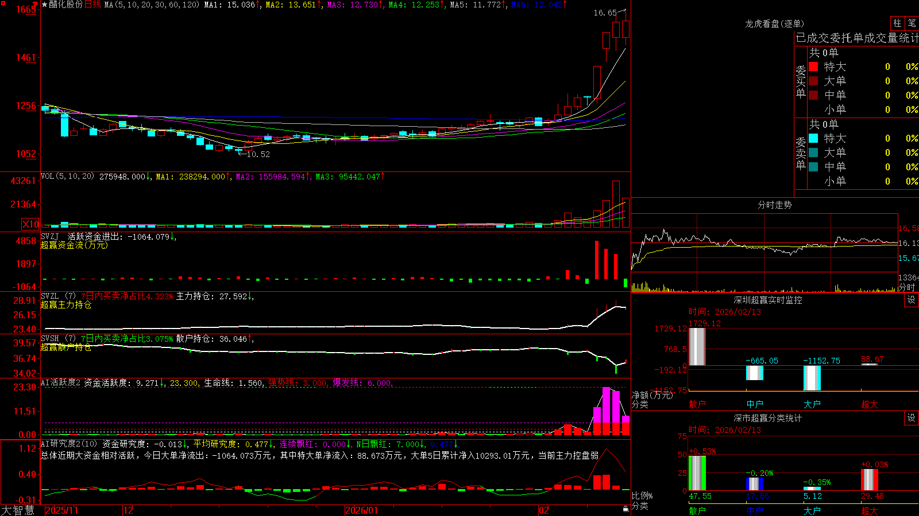Click the SVZL (7) indicator name

pyautogui.click(x=58, y=296)
